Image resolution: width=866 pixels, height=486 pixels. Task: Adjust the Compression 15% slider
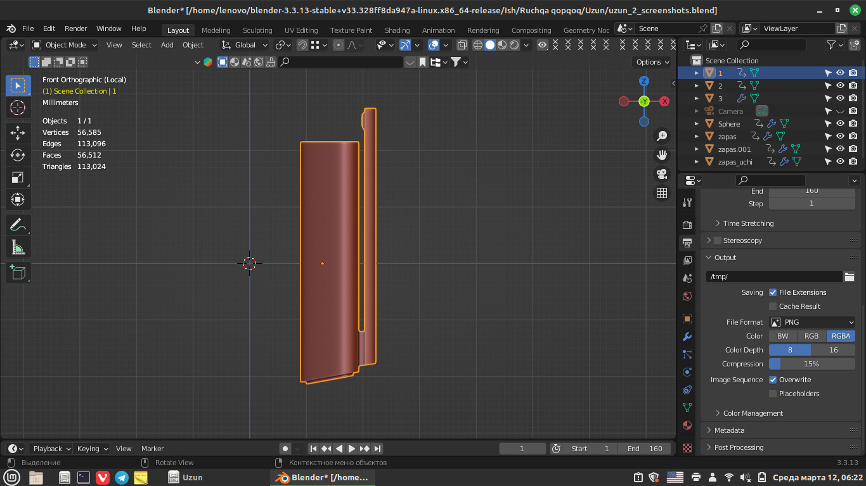(x=812, y=364)
